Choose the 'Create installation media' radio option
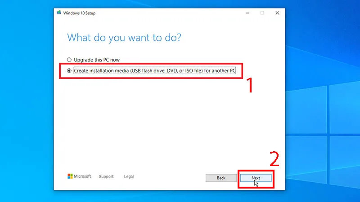The height and width of the screenshot is (202, 360). point(69,70)
